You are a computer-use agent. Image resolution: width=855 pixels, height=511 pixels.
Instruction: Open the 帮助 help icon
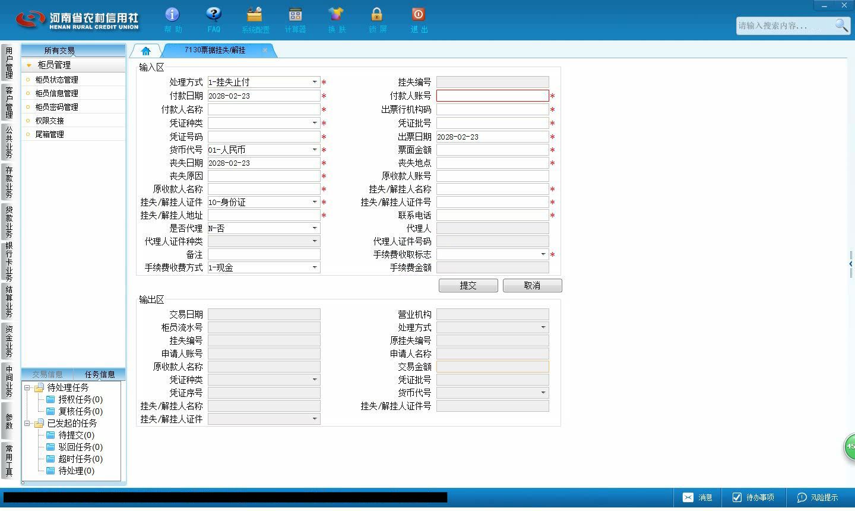click(172, 14)
